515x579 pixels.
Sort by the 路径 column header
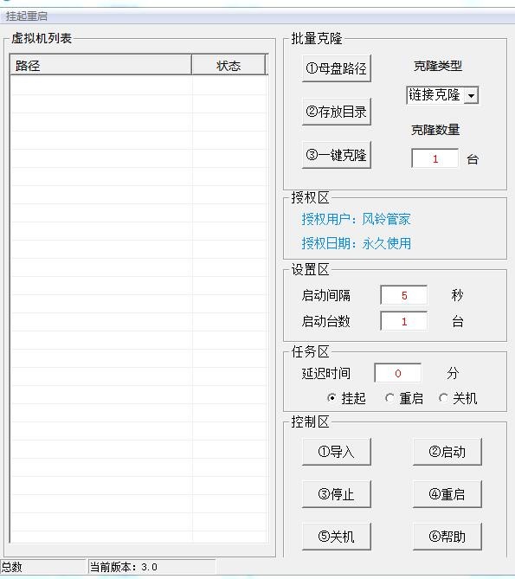click(x=100, y=66)
